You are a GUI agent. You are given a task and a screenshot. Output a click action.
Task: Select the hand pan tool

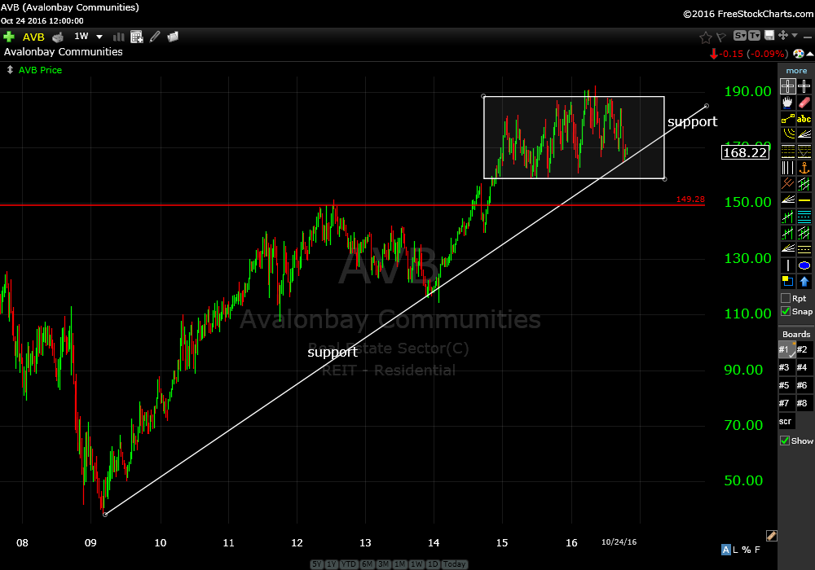point(787,103)
